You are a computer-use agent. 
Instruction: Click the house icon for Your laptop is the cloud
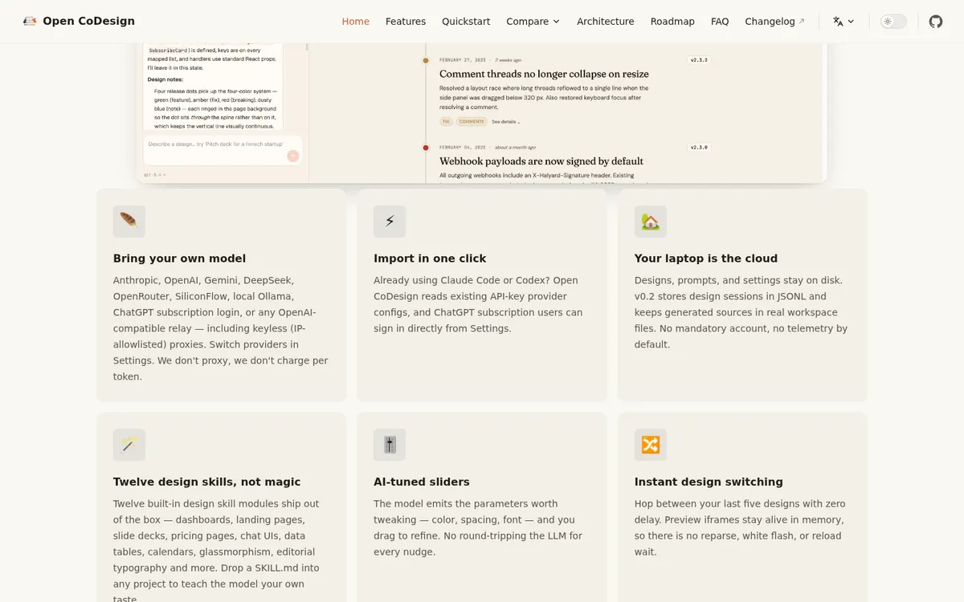tap(651, 222)
